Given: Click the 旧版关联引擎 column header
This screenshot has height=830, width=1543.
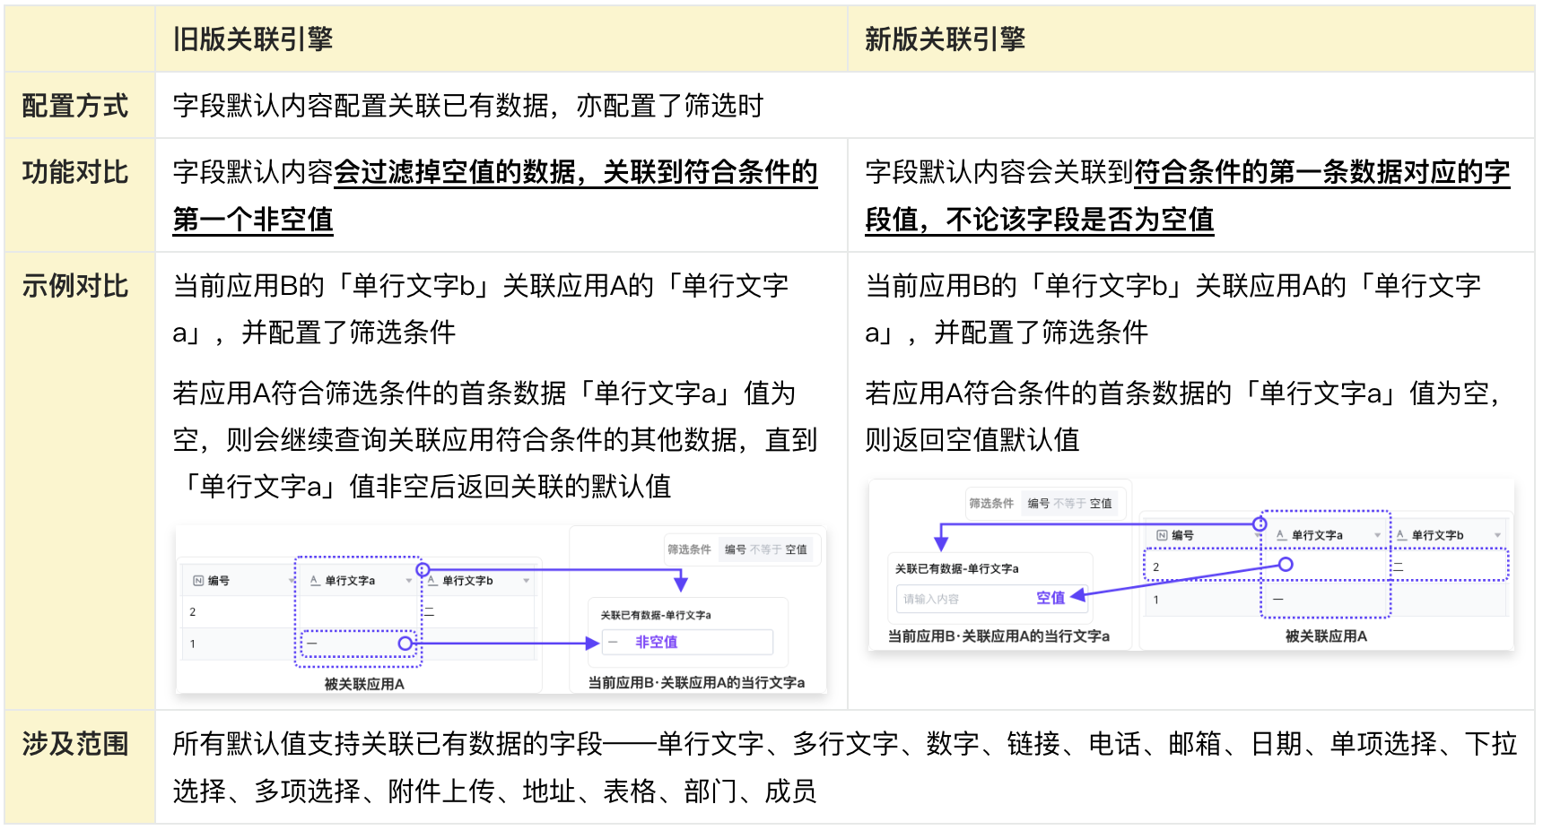Looking at the screenshot, I should (253, 39).
